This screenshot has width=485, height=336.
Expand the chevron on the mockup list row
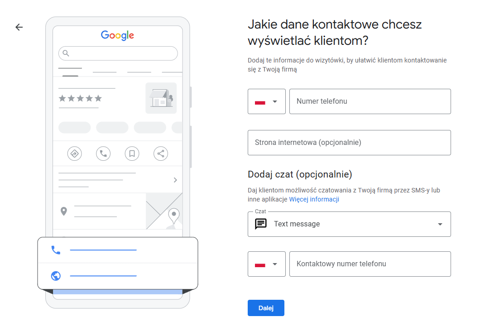click(x=175, y=180)
